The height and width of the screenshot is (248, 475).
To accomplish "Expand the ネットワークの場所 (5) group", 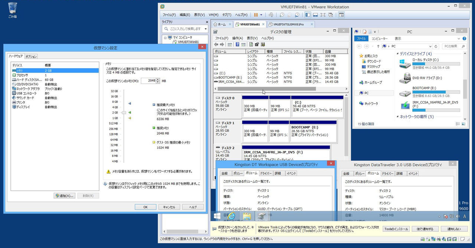I will (x=398, y=117).
